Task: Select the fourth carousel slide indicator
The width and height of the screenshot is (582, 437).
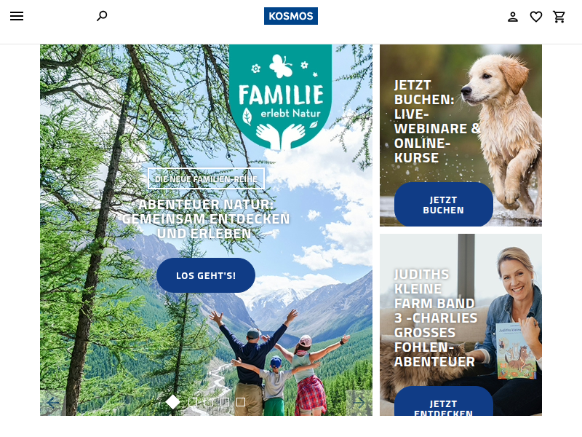Action: pyautogui.click(x=225, y=402)
